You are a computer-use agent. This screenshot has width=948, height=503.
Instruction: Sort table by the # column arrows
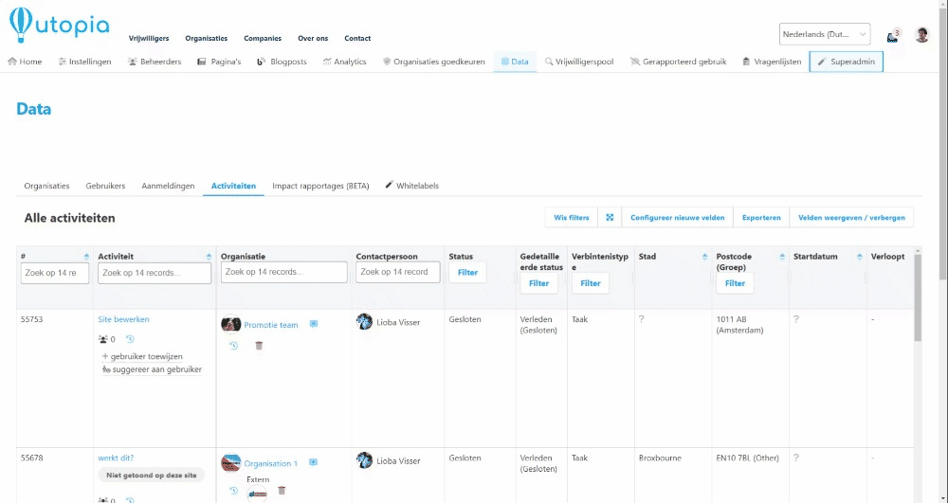pos(86,257)
